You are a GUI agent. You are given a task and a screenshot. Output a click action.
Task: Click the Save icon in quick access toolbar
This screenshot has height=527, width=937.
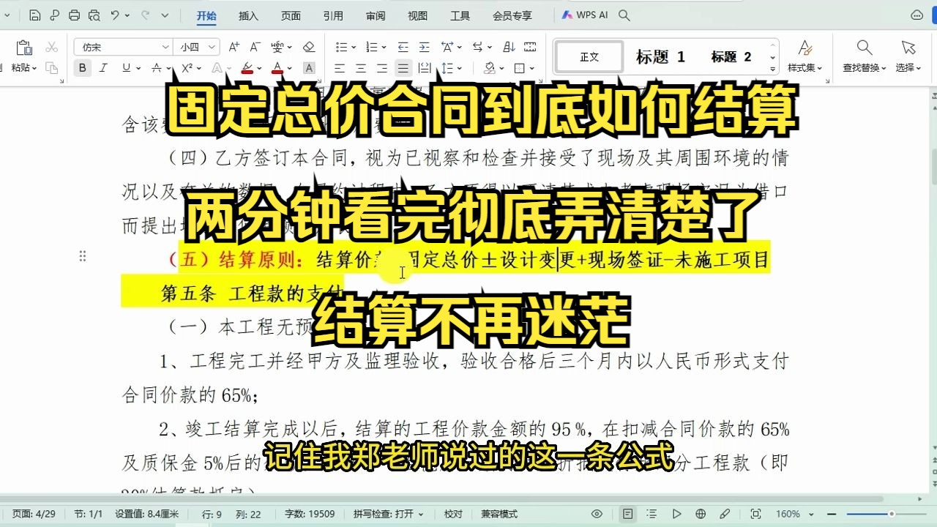[35, 15]
